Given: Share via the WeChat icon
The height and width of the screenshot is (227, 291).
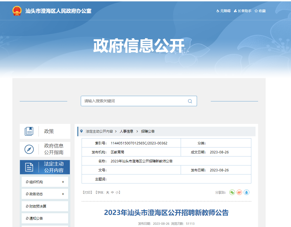Looking at the screenshot, I should click(x=232, y=192).
